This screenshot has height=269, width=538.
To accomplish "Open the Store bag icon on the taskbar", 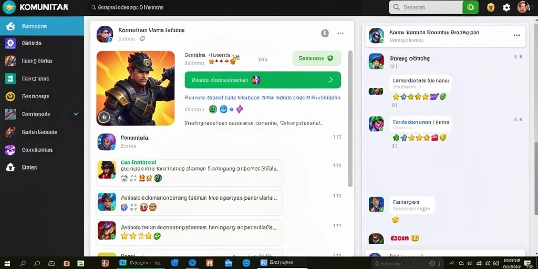I will [x=229, y=263].
